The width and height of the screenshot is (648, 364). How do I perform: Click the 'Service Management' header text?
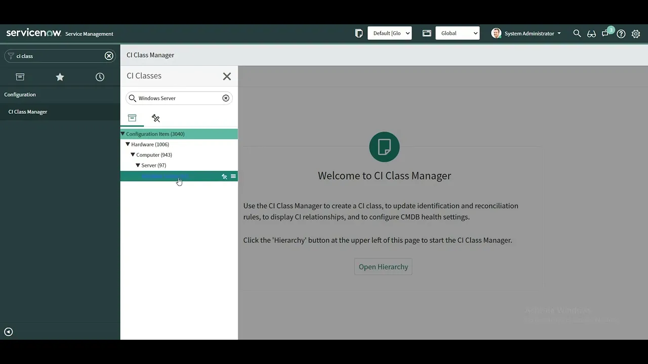click(89, 34)
